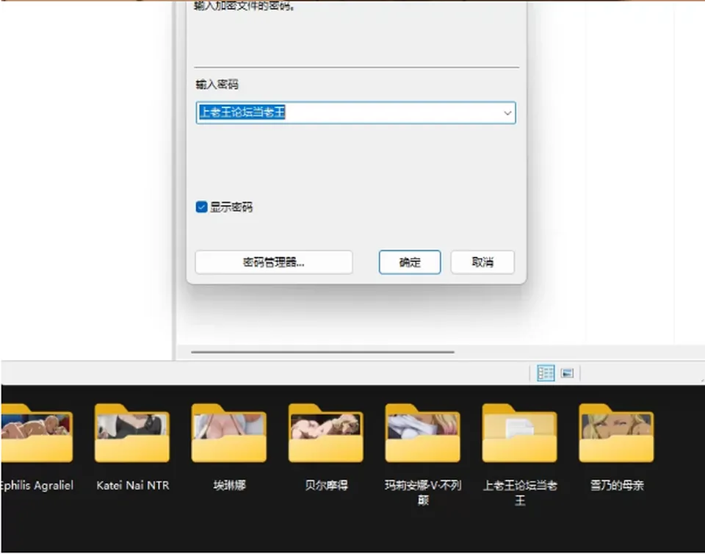The height and width of the screenshot is (554, 705).
Task: Select the 埃琳娜 folder icon
Action: (x=229, y=434)
